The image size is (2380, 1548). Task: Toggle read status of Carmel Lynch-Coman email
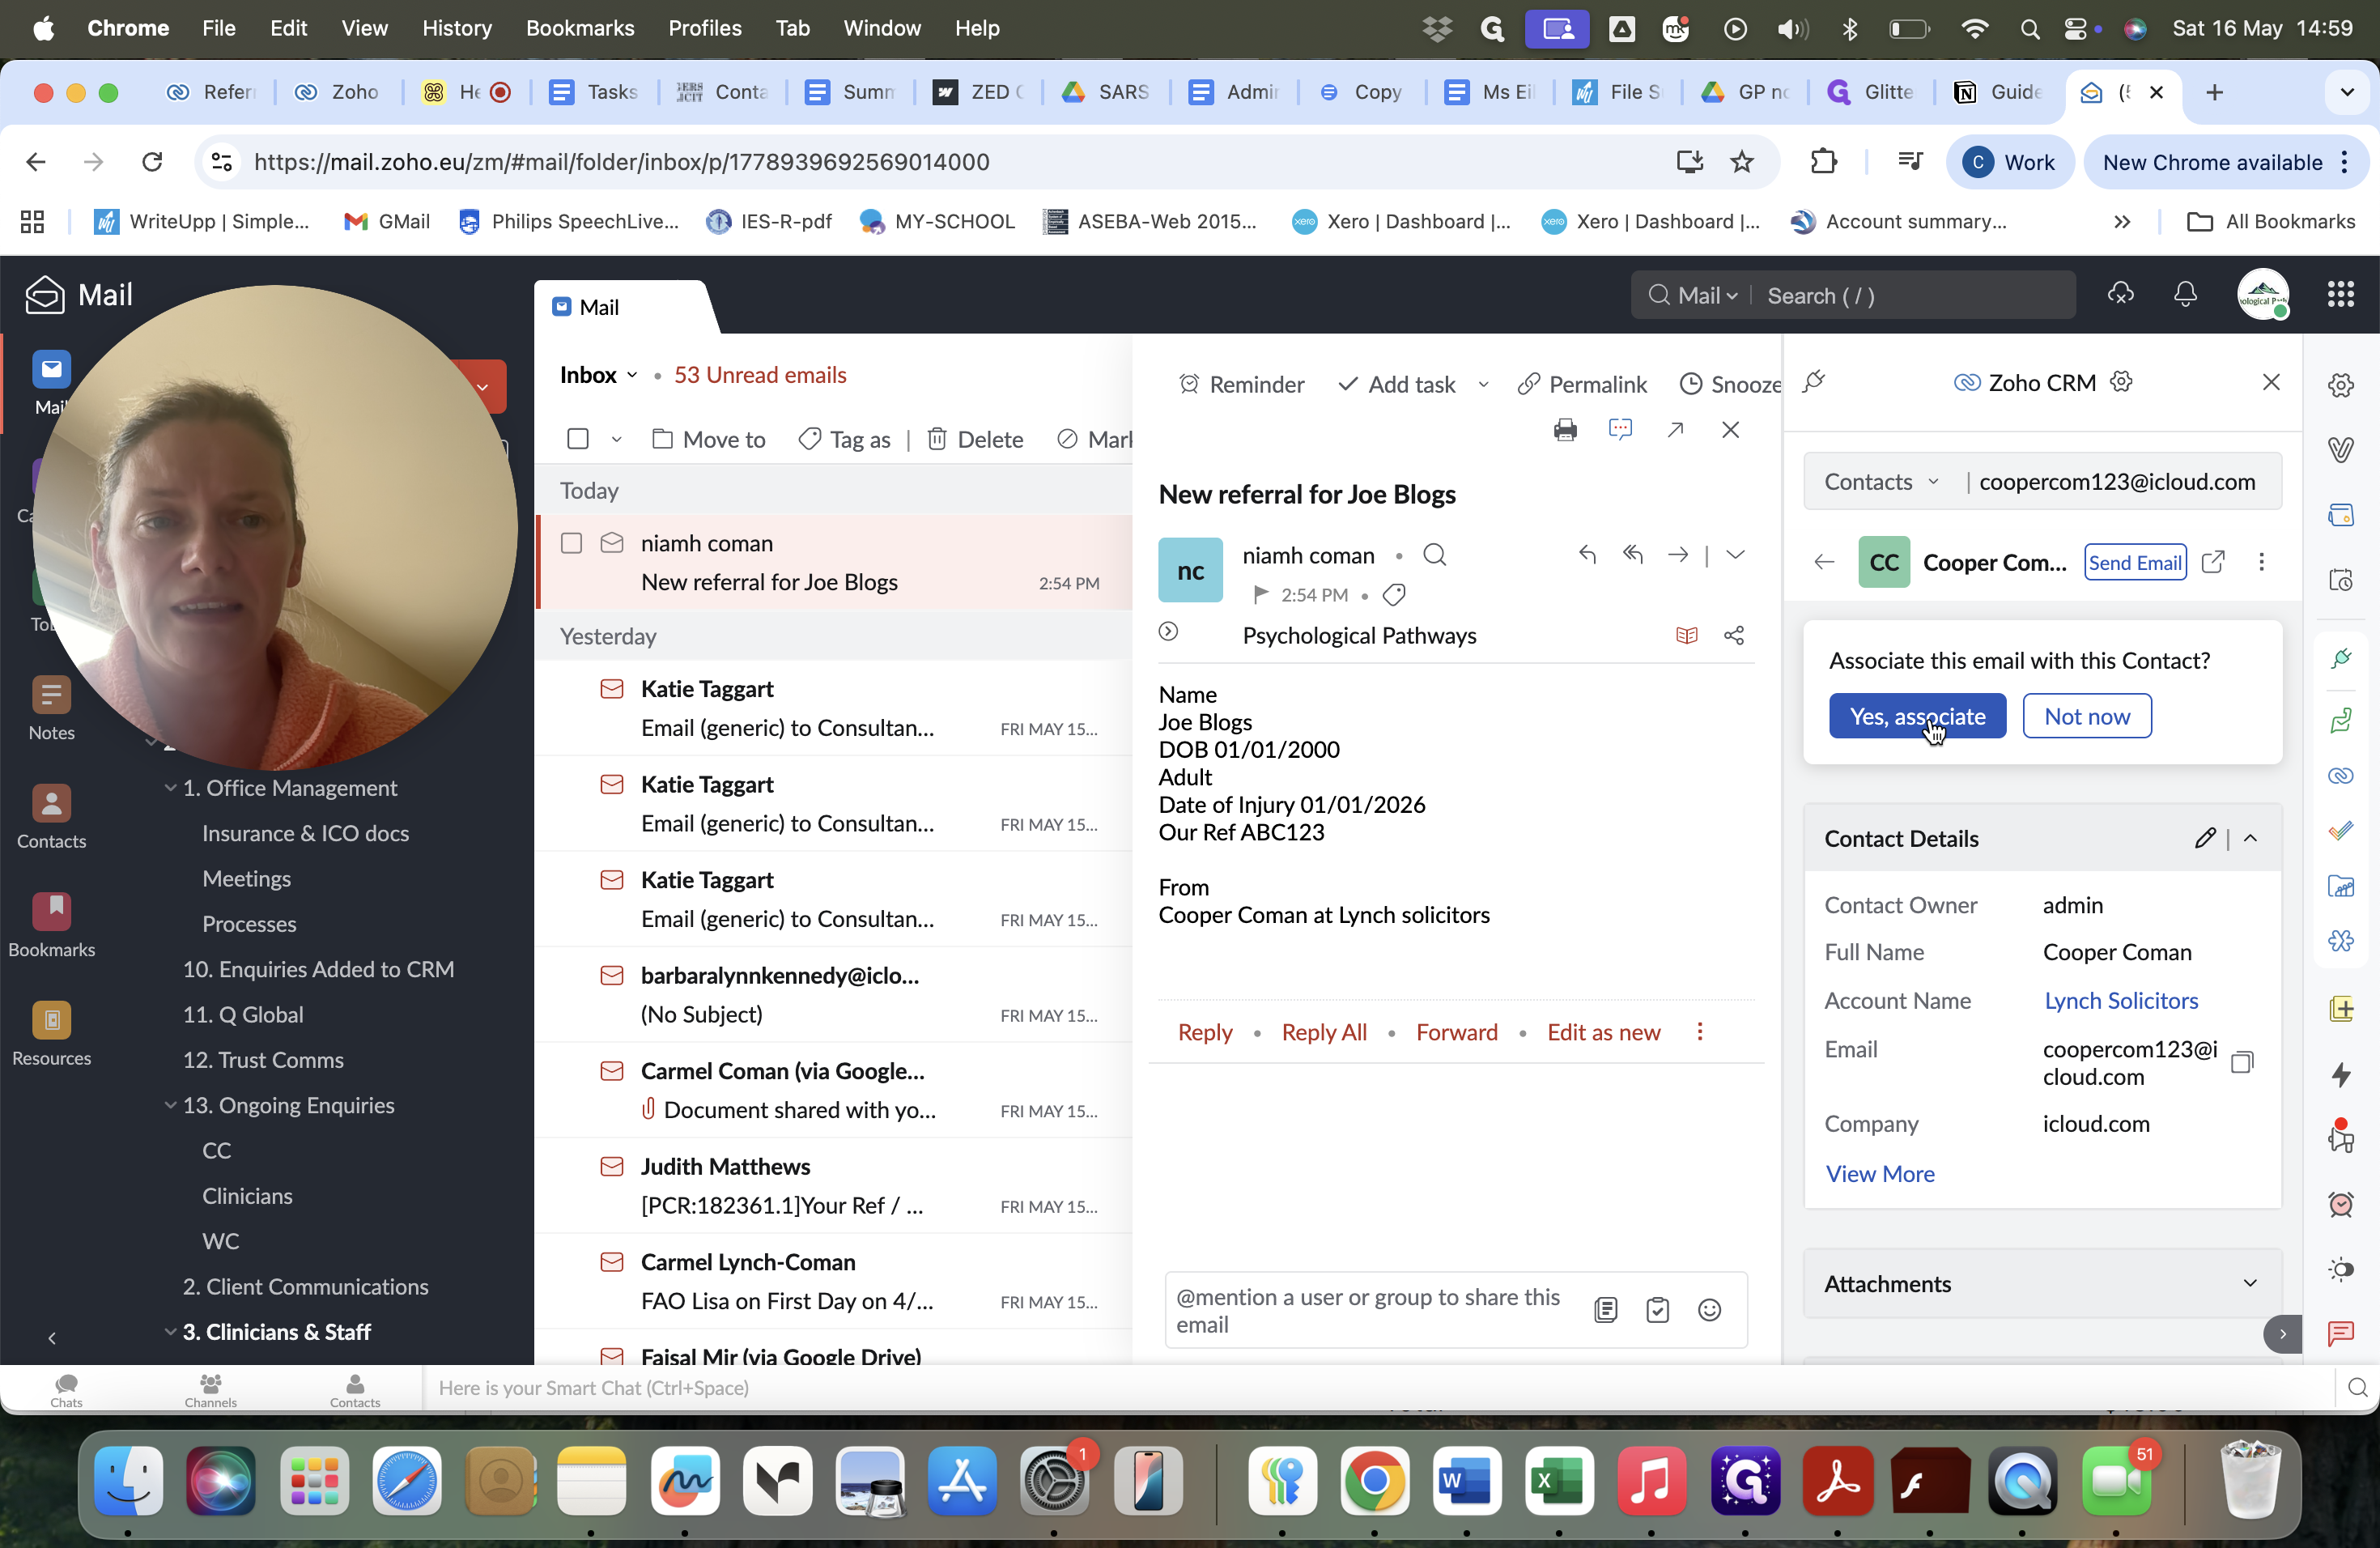pyautogui.click(x=612, y=1262)
